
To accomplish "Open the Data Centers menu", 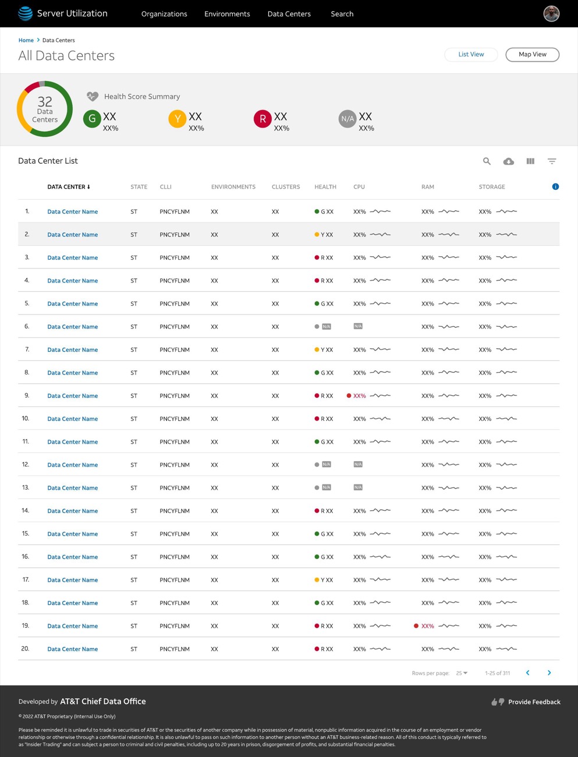I will point(289,14).
